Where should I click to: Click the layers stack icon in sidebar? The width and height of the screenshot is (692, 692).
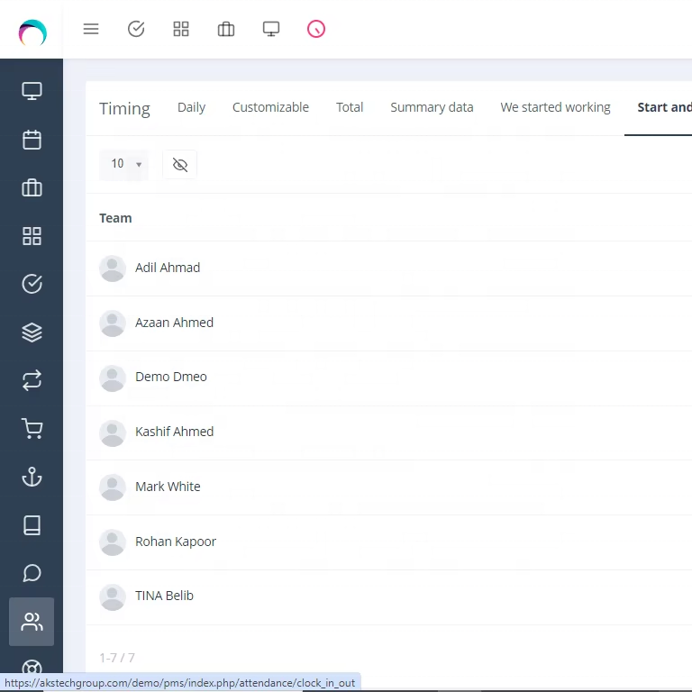pyautogui.click(x=32, y=332)
